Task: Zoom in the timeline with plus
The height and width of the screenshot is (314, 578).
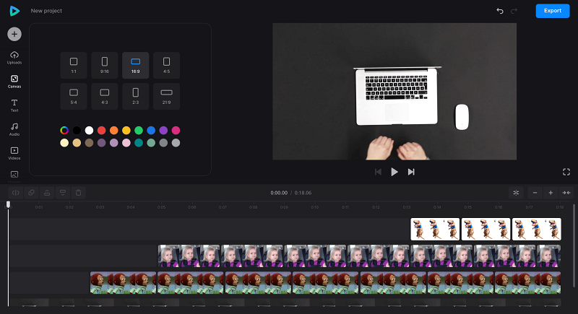Action: pos(551,193)
